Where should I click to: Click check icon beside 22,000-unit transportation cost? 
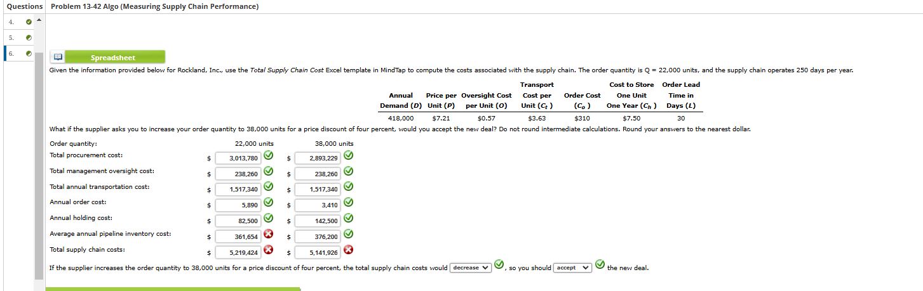(x=269, y=187)
